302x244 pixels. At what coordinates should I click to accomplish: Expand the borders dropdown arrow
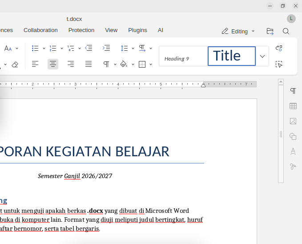click(x=151, y=64)
